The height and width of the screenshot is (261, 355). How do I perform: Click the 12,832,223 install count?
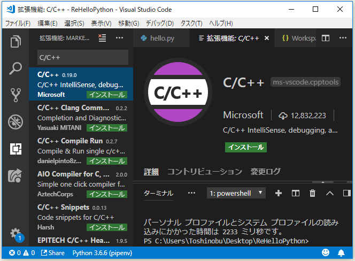302,116
